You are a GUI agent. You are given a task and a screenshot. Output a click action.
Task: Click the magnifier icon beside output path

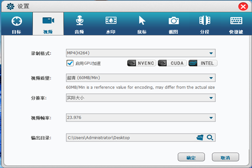coord(210,137)
